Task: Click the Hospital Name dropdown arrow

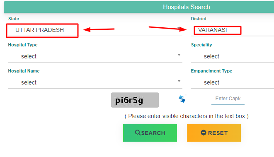Action: [179, 81]
